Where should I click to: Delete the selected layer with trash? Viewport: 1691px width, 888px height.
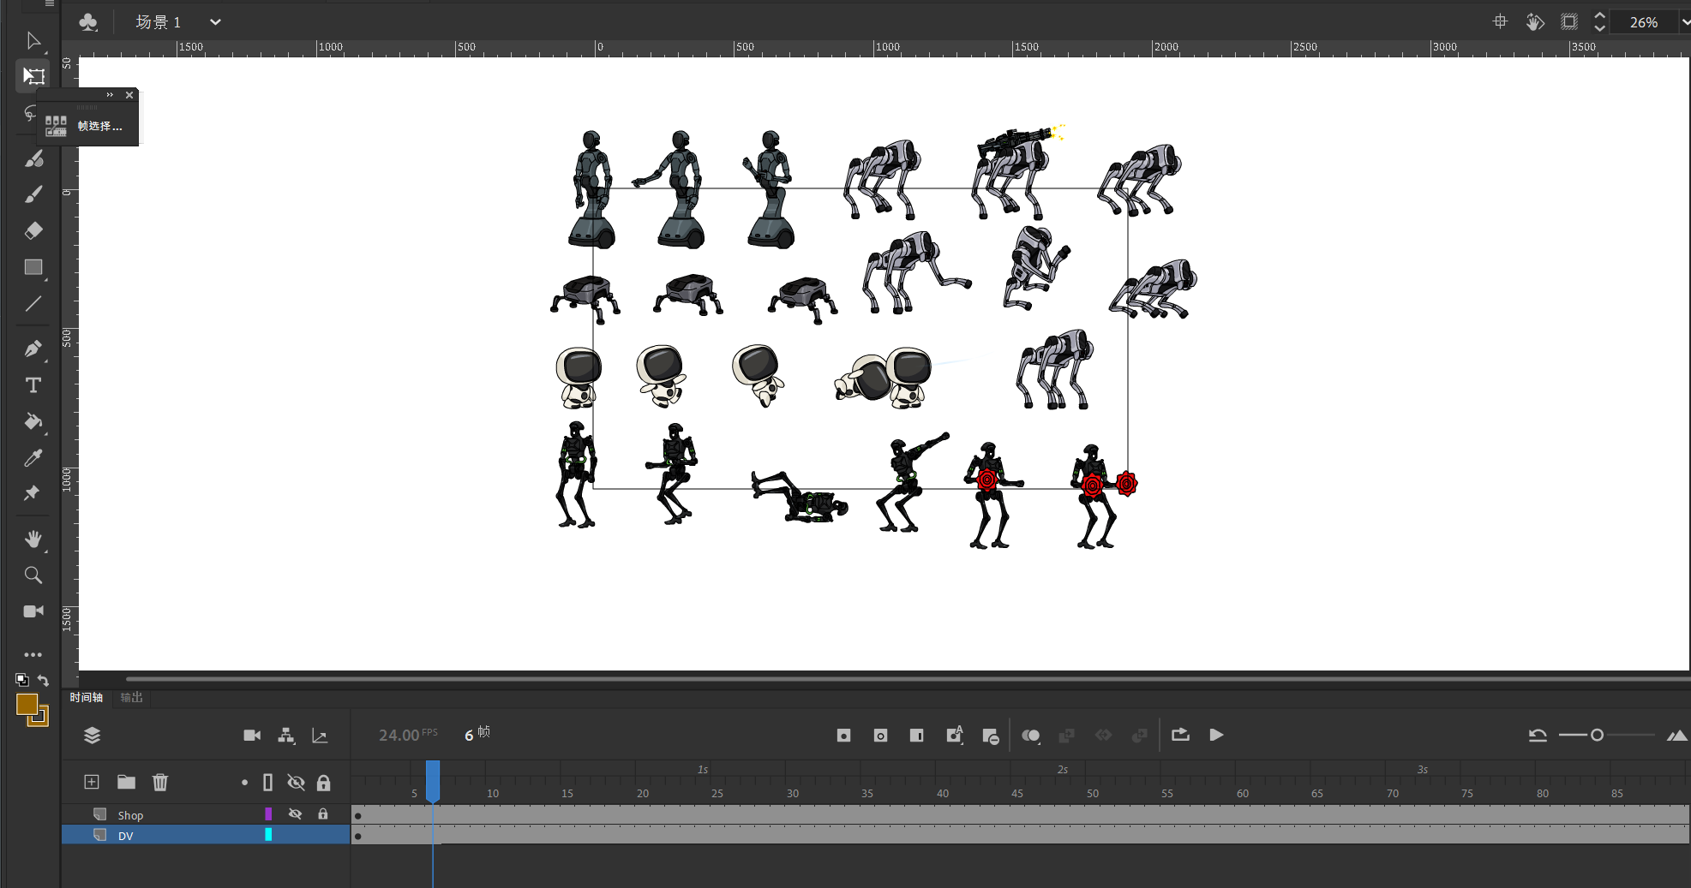(x=160, y=782)
